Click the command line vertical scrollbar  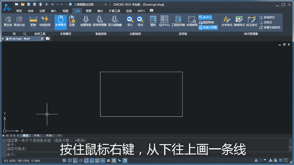pyautogui.click(x=290, y=144)
